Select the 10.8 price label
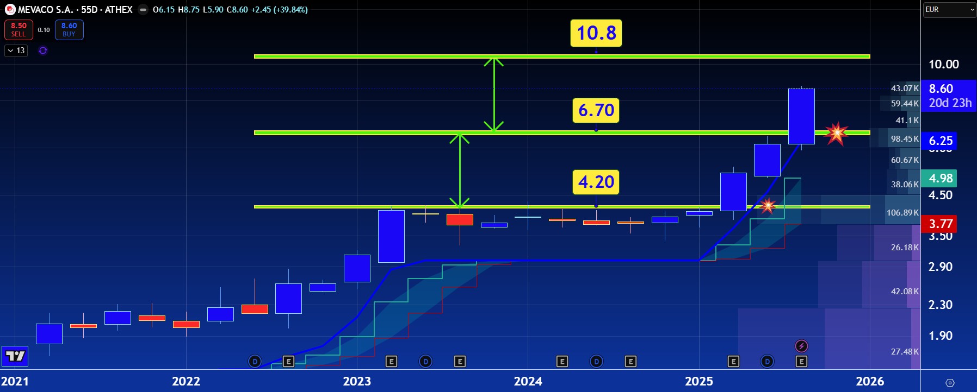 596,33
